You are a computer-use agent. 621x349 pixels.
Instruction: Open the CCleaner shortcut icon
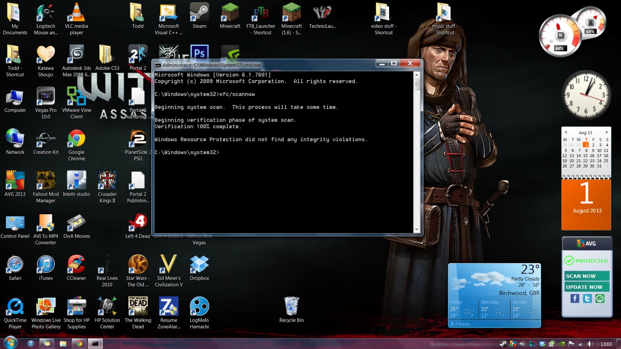(76, 265)
